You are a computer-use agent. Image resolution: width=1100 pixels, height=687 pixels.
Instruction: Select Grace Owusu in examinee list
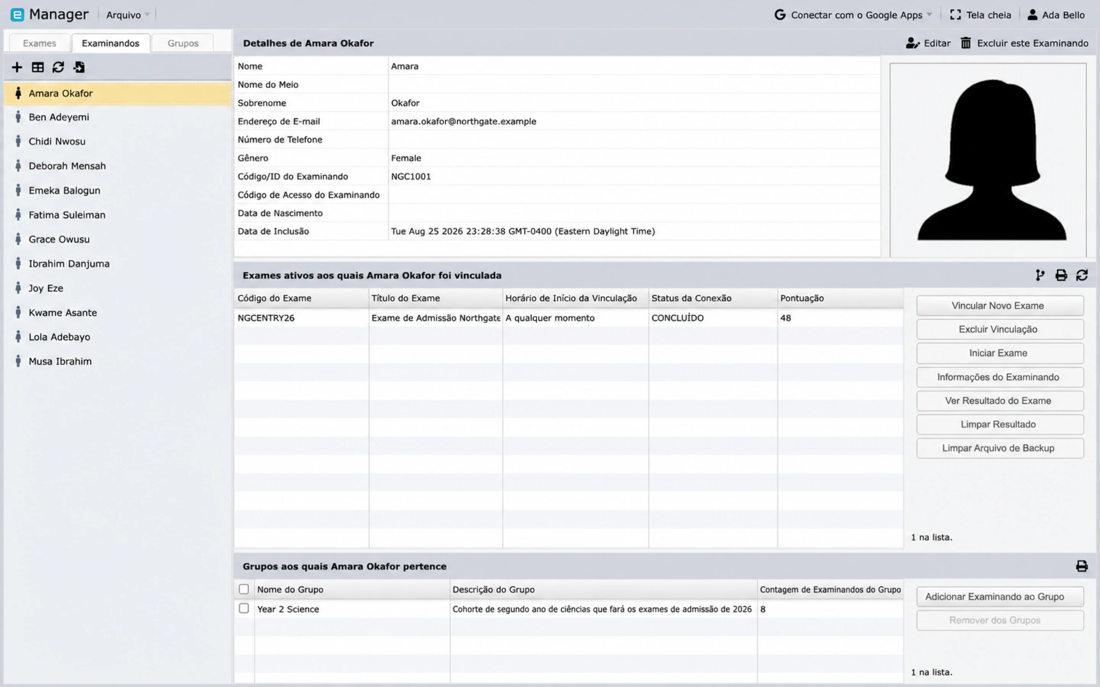(117, 239)
